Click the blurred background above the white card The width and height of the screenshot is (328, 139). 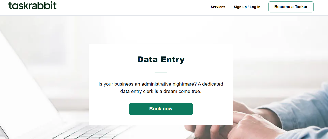pos(161,30)
